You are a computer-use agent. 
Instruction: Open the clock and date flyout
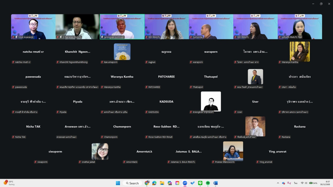coord(328,183)
